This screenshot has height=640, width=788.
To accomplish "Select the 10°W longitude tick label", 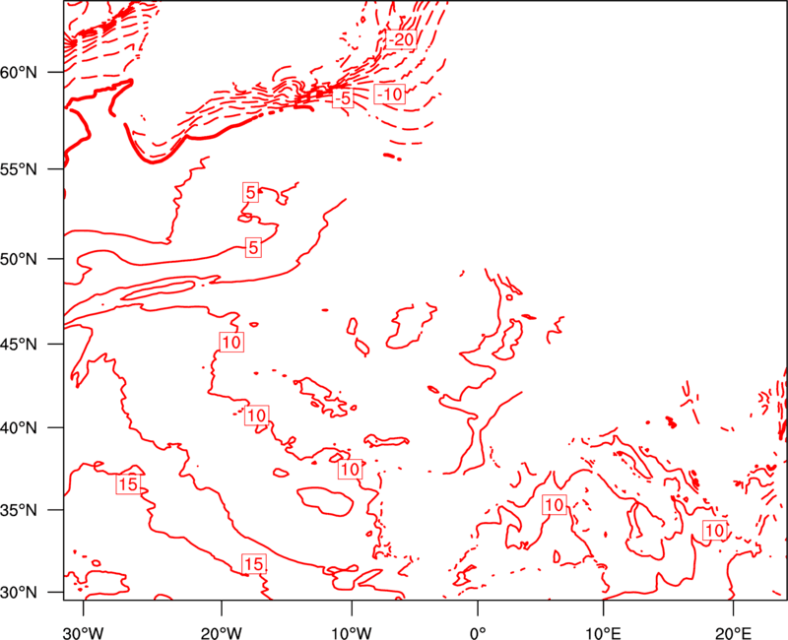I will click(352, 633).
